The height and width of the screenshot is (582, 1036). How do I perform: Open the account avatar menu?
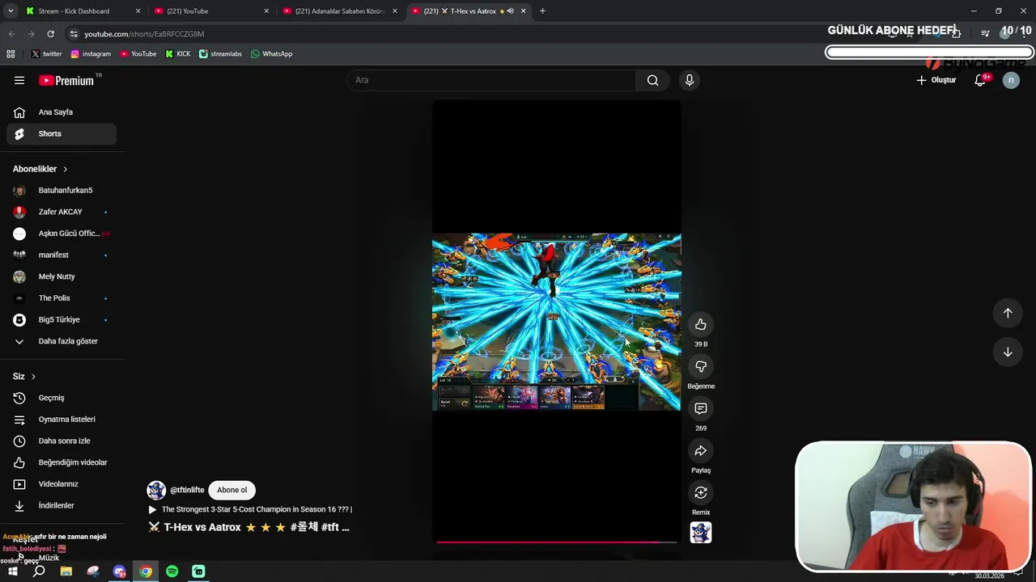[x=1011, y=80]
